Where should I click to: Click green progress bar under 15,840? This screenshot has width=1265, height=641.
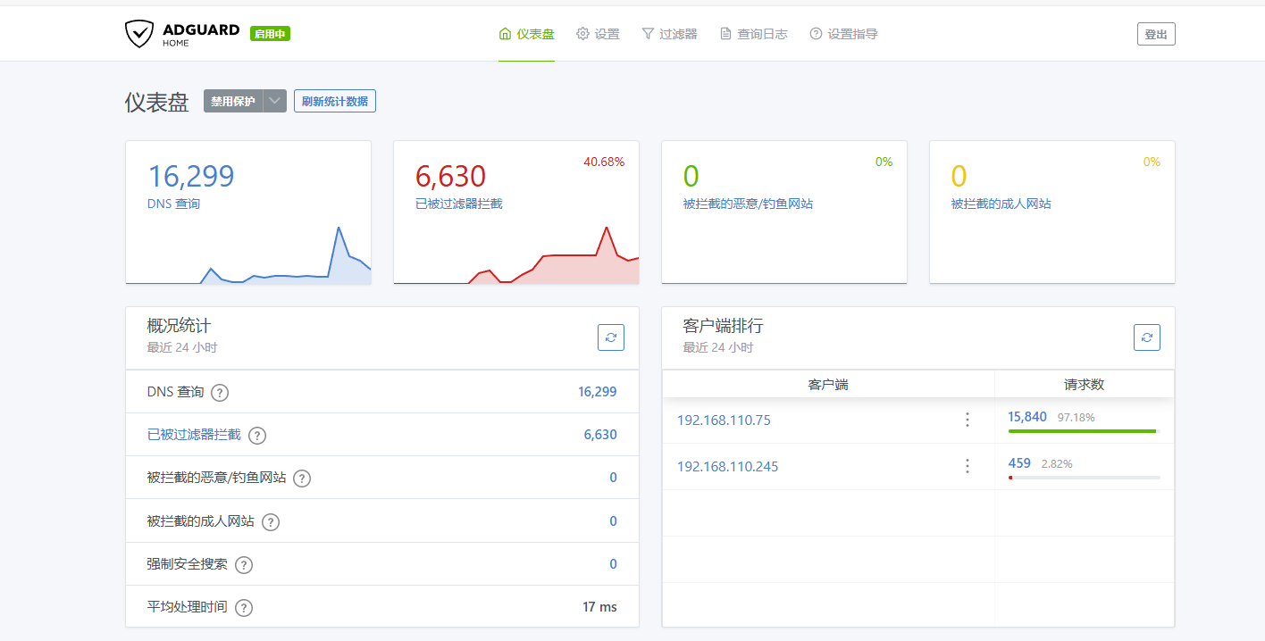[x=1082, y=431]
